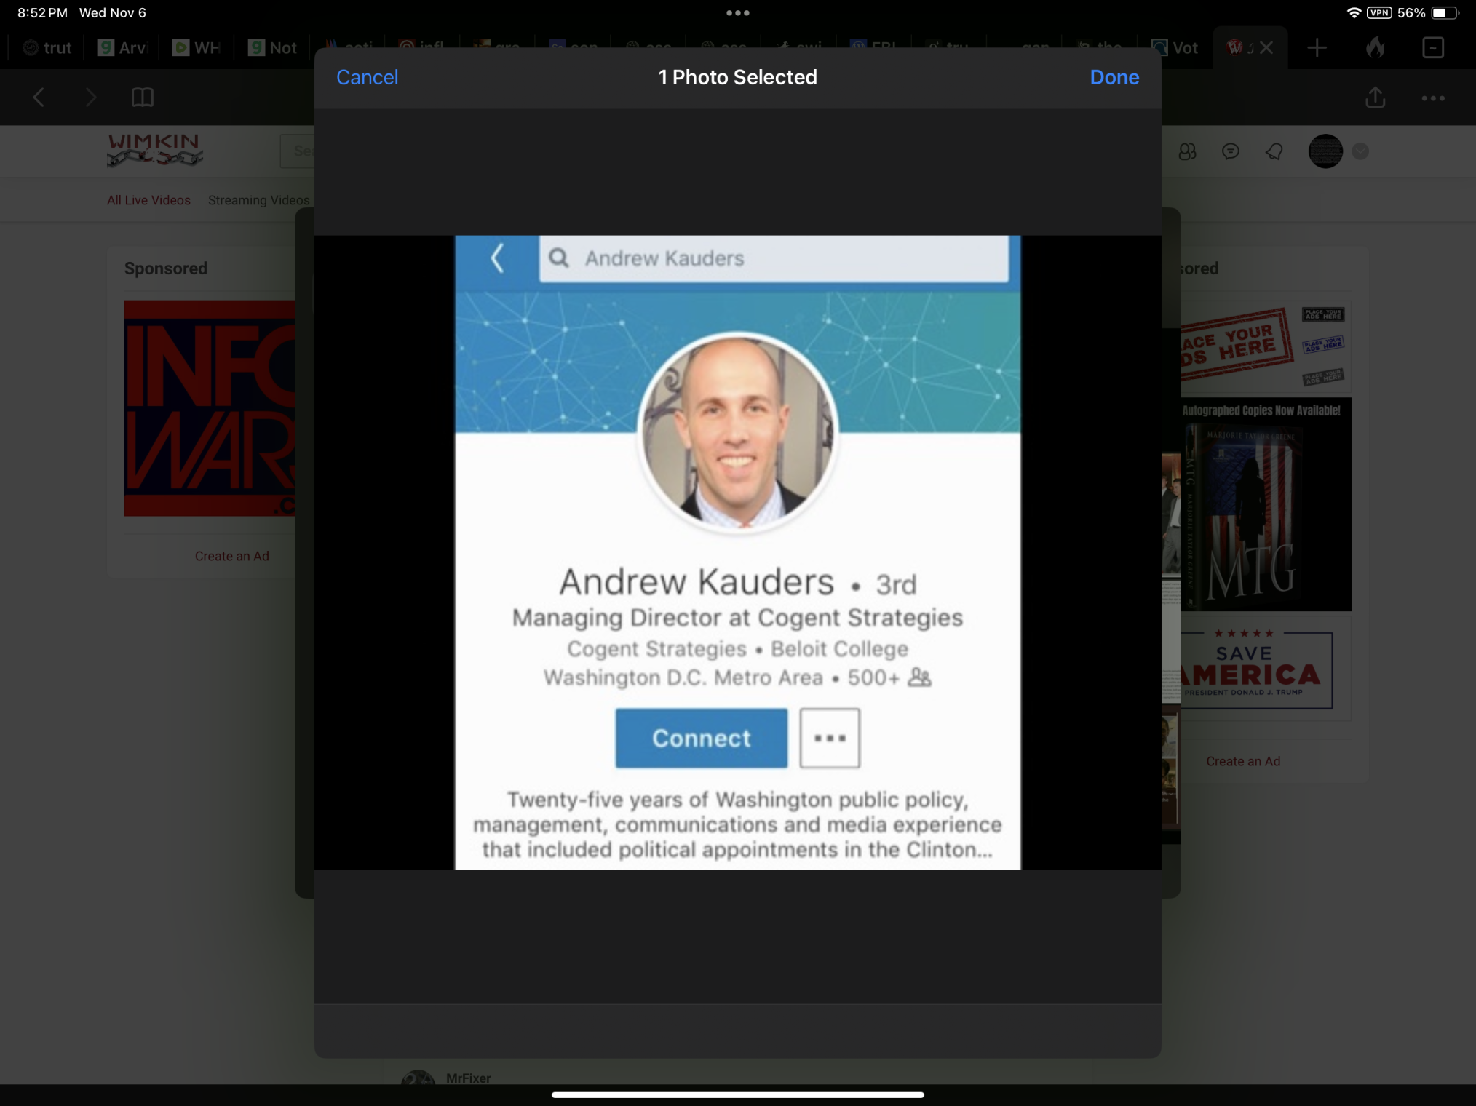
Task: Click the left Create an Ad link
Action: 231,556
